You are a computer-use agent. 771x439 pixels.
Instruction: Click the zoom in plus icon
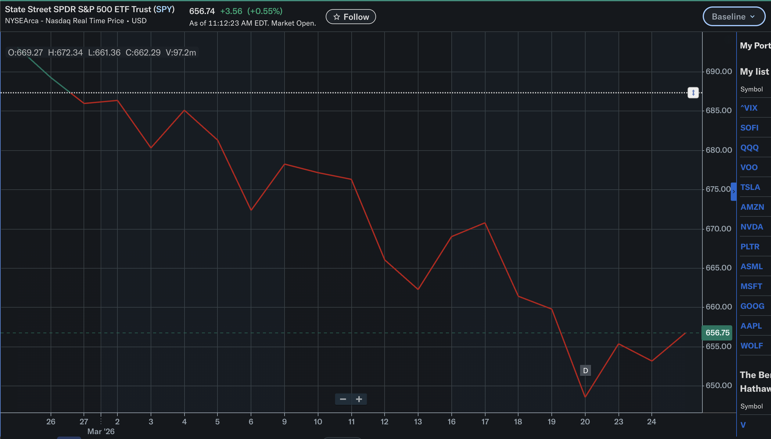coord(359,399)
